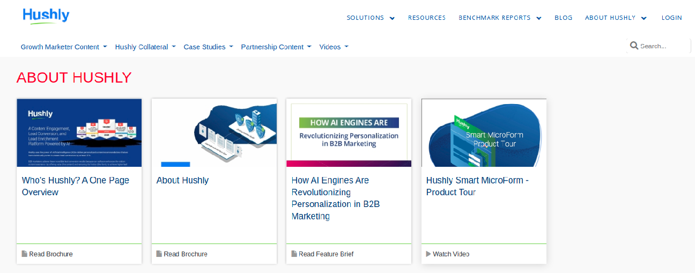Open Growth Marketer Content dropdown
The width and height of the screenshot is (695, 273).
click(64, 47)
